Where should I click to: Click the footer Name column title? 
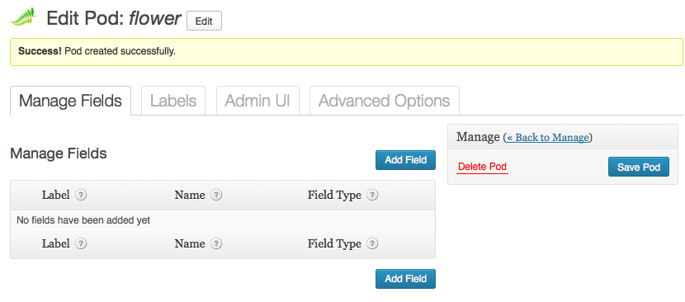(x=190, y=243)
